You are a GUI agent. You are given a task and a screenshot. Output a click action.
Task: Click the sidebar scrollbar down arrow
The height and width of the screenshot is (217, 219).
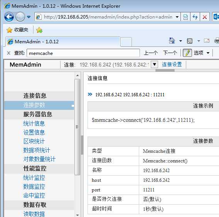click(77, 215)
